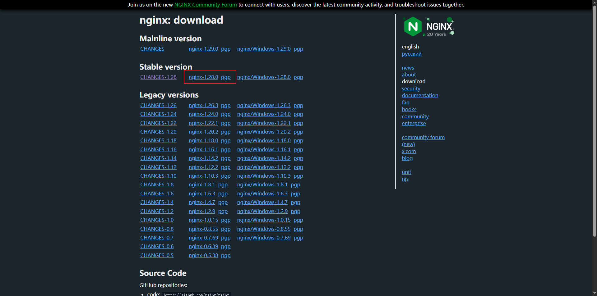Download nginx/Windows-1.26.3
Image resolution: width=597 pixels, height=296 pixels.
[x=264, y=105]
